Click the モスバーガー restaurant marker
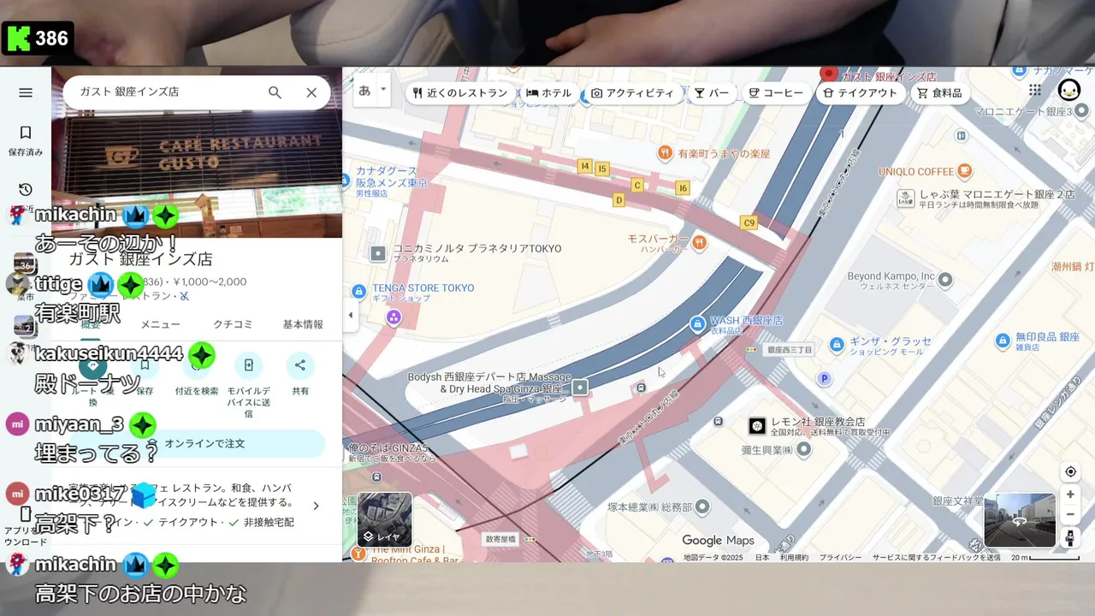Viewport: 1095px width, 616px height. point(699,242)
